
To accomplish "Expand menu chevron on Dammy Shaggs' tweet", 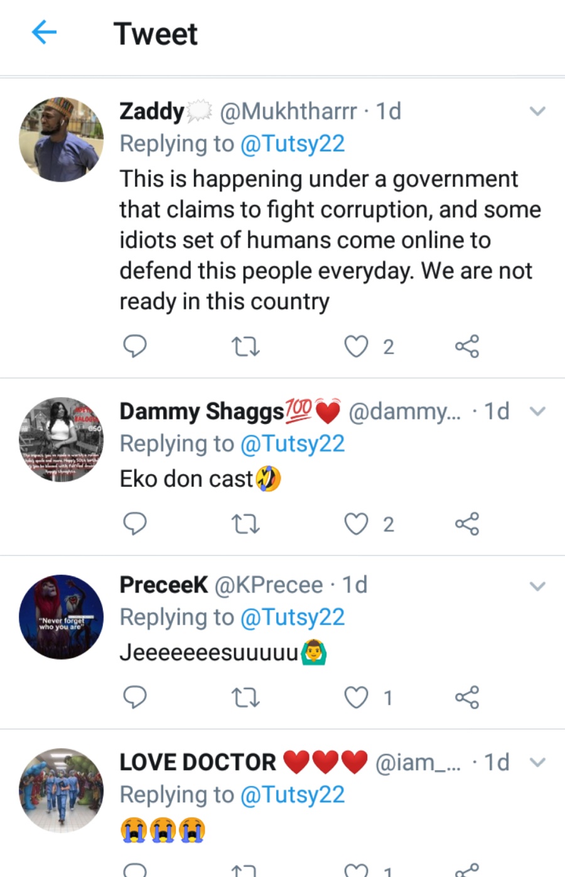I will click(x=537, y=411).
